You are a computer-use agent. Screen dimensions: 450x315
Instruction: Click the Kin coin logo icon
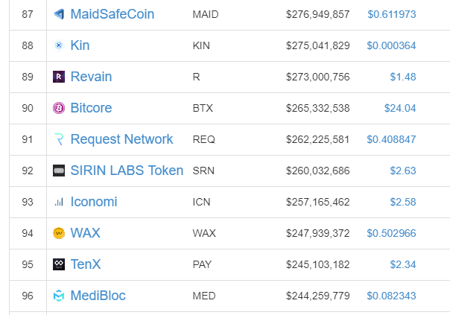(x=59, y=45)
